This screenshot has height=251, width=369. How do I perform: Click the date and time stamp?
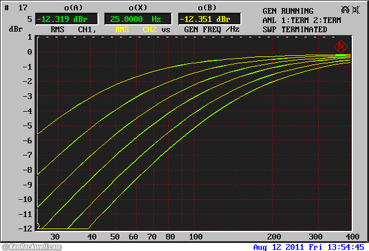click(x=310, y=246)
